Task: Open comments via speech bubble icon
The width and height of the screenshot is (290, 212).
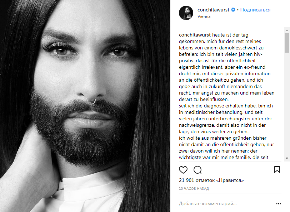Action: [x=197, y=170]
